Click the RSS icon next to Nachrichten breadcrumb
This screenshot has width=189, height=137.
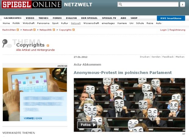pos(18,30)
